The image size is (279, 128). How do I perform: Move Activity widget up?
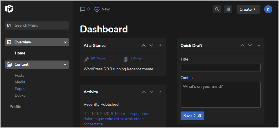tap(144, 92)
